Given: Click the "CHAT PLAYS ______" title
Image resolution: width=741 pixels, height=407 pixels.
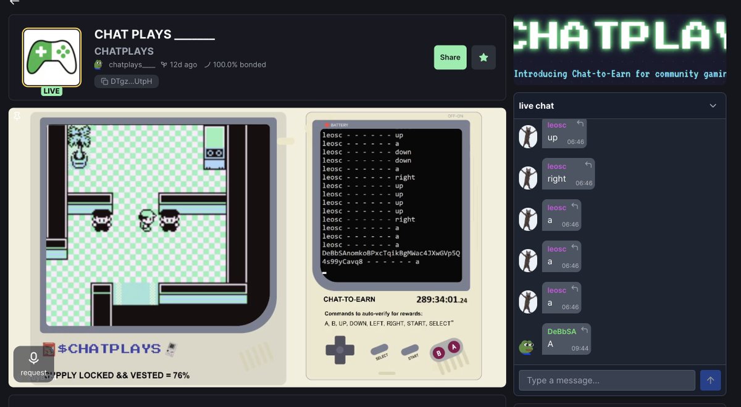Looking at the screenshot, I should pos(154,35).
